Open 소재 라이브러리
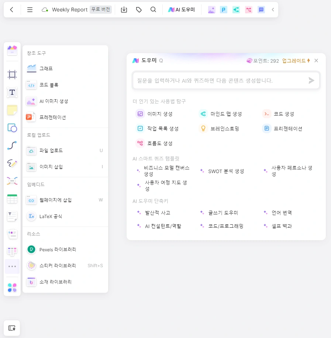Image resolution: width=331 pixels, height=338 pixels. pyautogui.click(x=65, y=282)
